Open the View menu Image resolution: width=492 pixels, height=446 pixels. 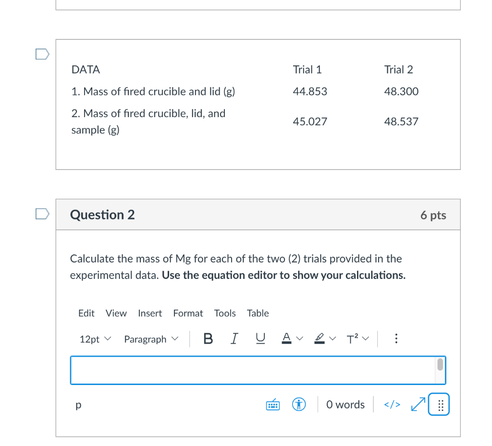[116, 313]
